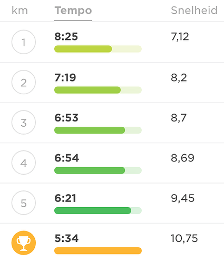Select the kilometer 4 circle icon
The width and height of the screenshot is (224, 263).
(x=24, y=163)
